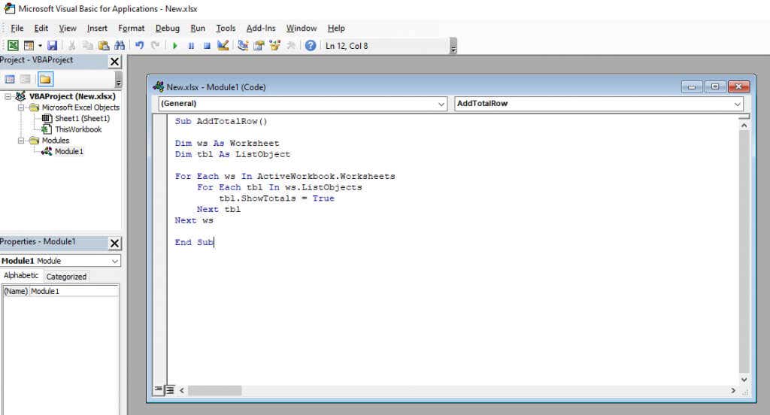Click the blue Help question mark icon
The height and width of the screenshot is (415, 770).
click(311, 46)
